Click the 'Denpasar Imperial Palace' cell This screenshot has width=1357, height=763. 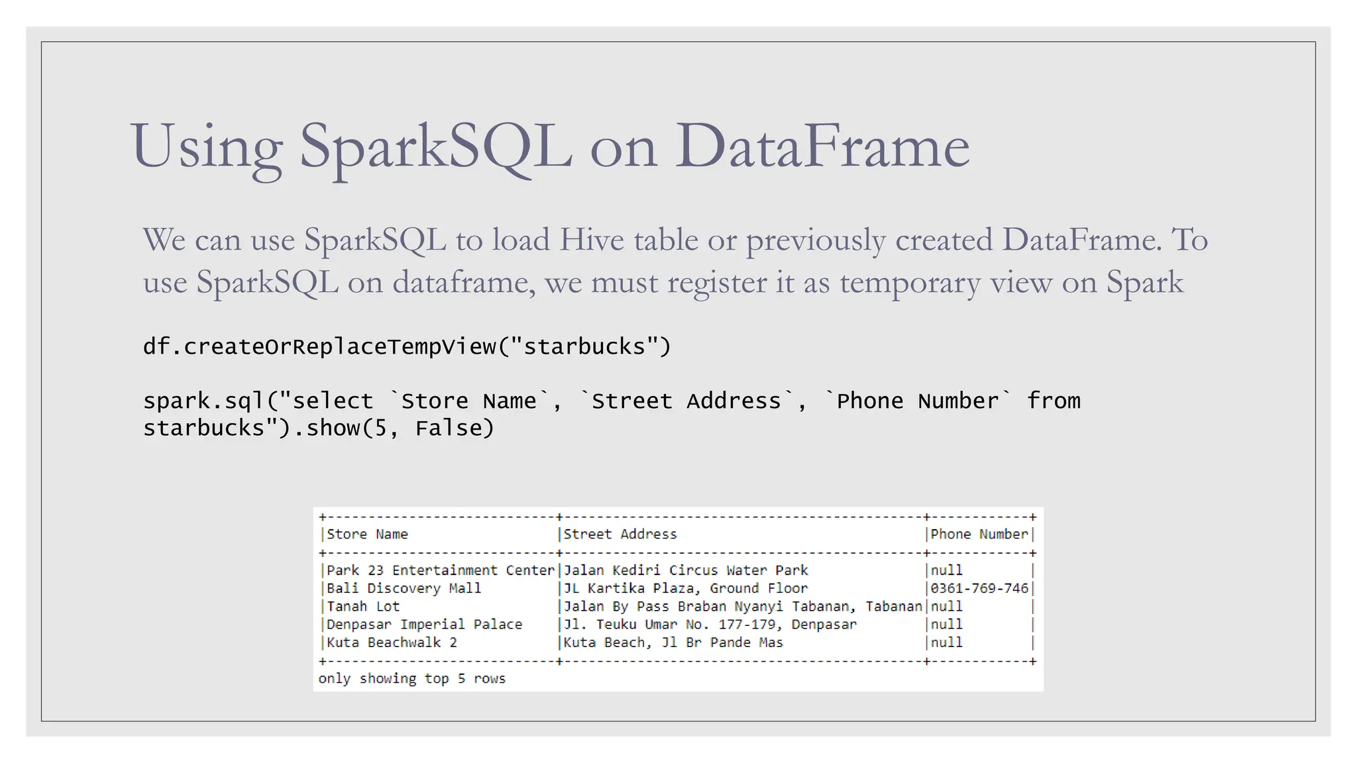click(424, 625)
